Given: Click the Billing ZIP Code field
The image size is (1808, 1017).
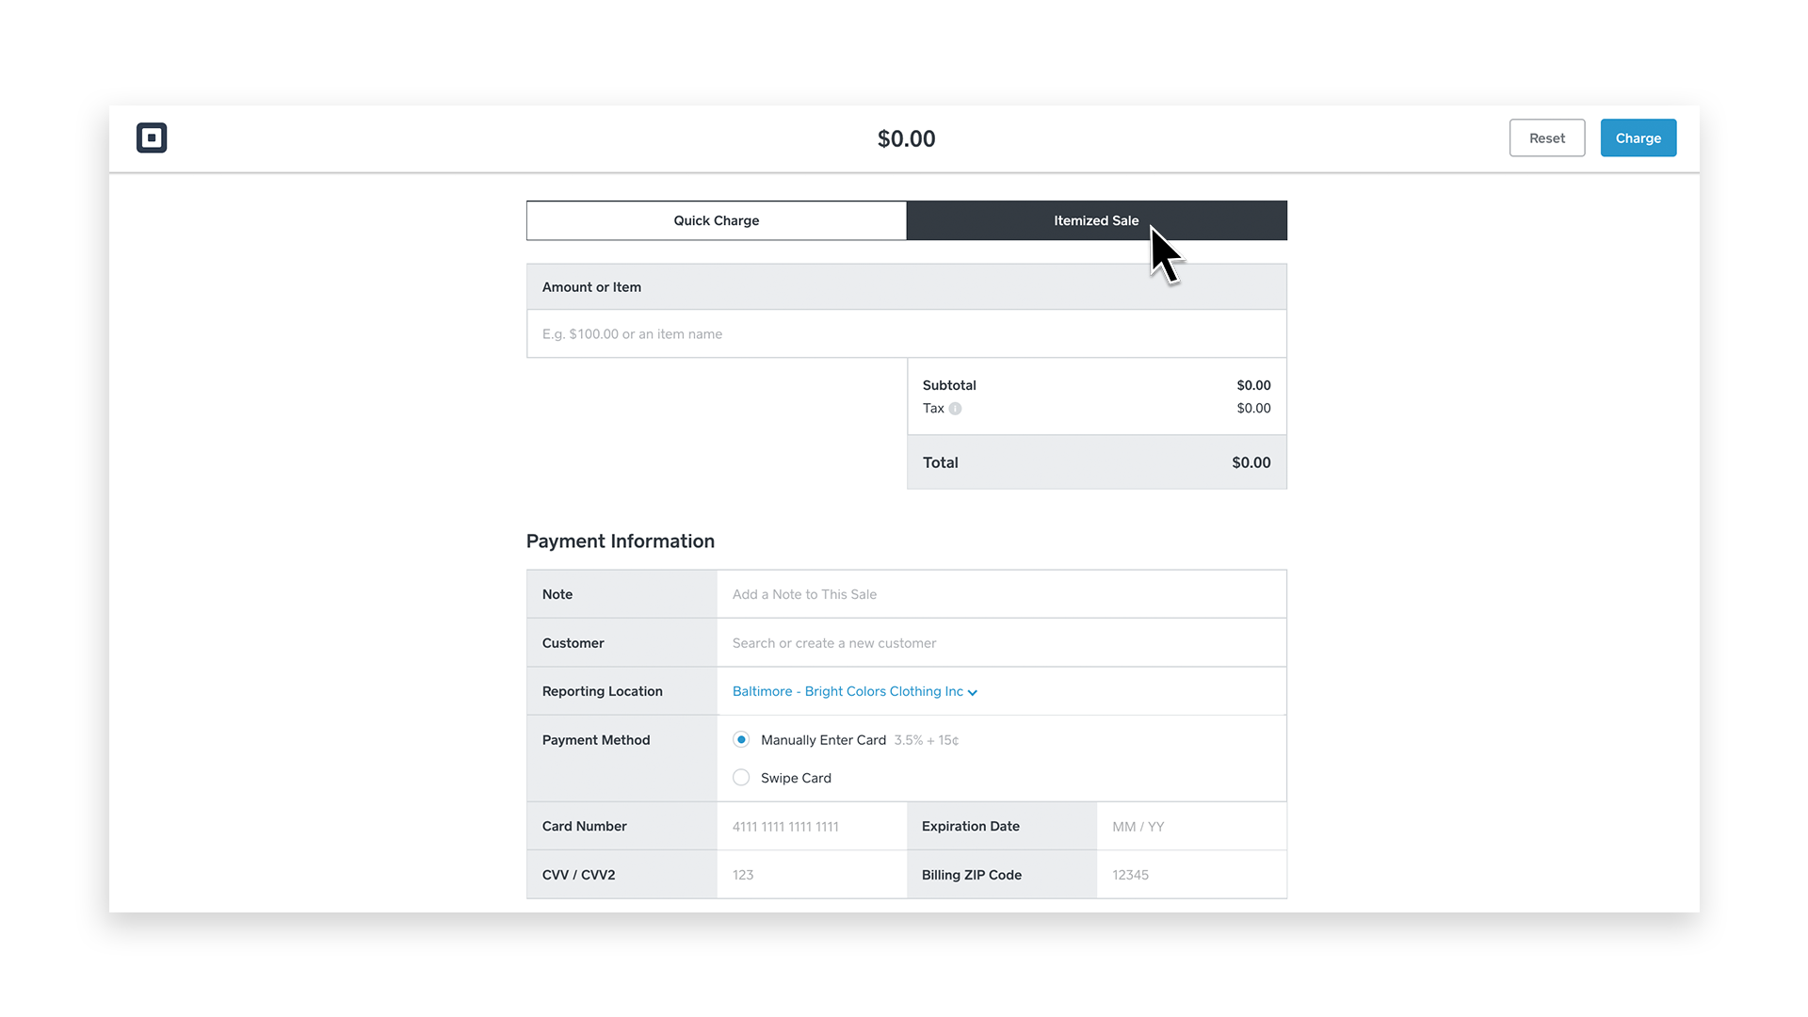Looking at the screenshot, I should (x=1190, y=875).
